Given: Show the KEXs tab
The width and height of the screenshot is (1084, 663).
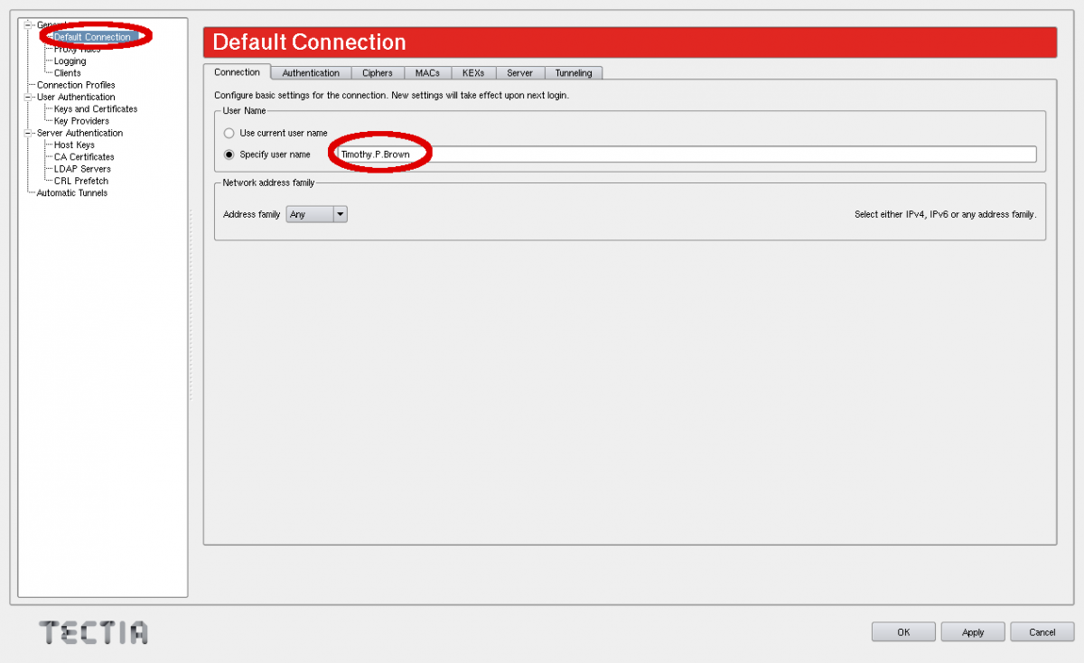Looking at the screenshot, I should pyautogui.click(x=473, y=73).
